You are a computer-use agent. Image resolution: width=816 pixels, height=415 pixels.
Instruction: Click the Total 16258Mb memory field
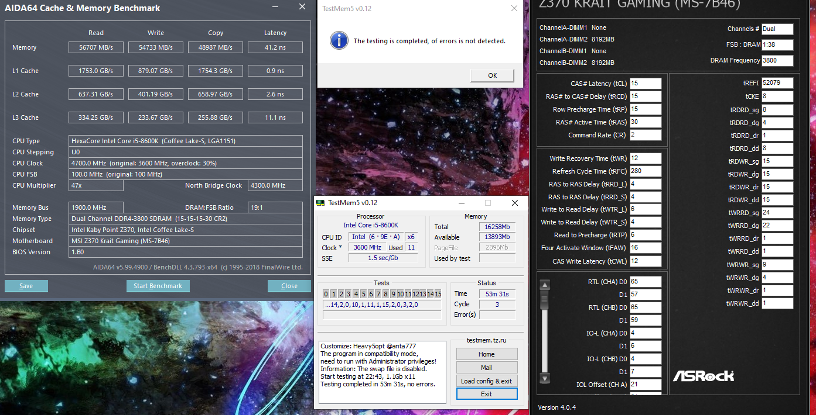pyautogui.click(x=497, y=227)
